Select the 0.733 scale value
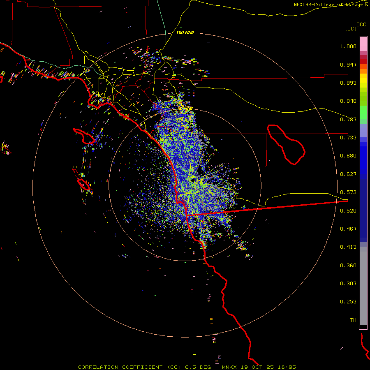The image size is (370, 370). pyautogui.click(x=348, y=138)
